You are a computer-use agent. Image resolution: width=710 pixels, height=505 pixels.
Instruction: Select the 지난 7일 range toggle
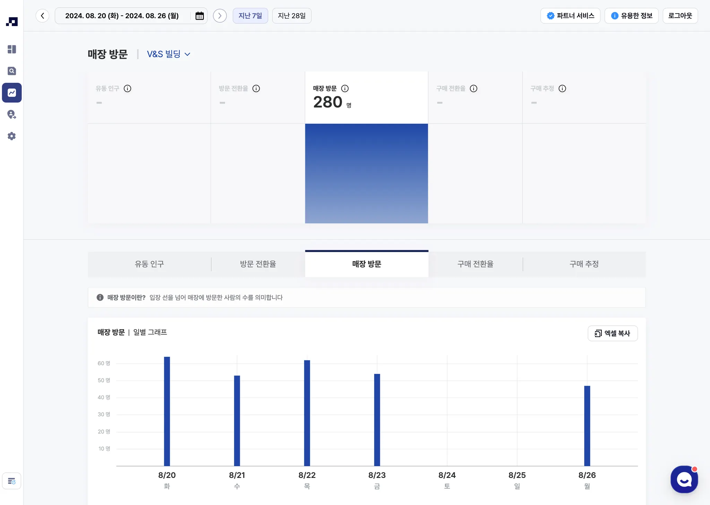pyautogui.click(x=250, y=16)
